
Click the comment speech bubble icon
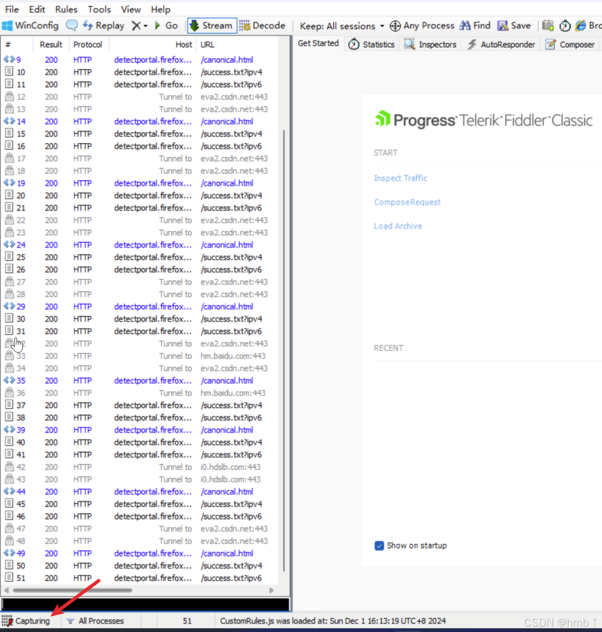point(72,26)
